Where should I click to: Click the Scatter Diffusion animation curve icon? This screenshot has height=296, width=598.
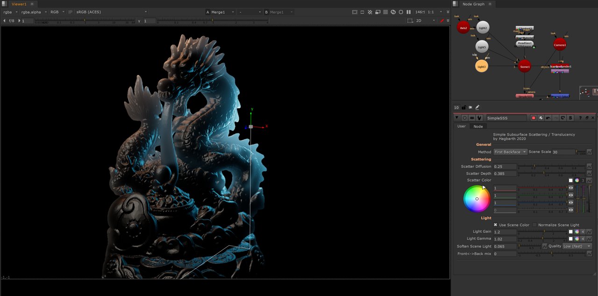pyautogui.click(x=590, y=166)
